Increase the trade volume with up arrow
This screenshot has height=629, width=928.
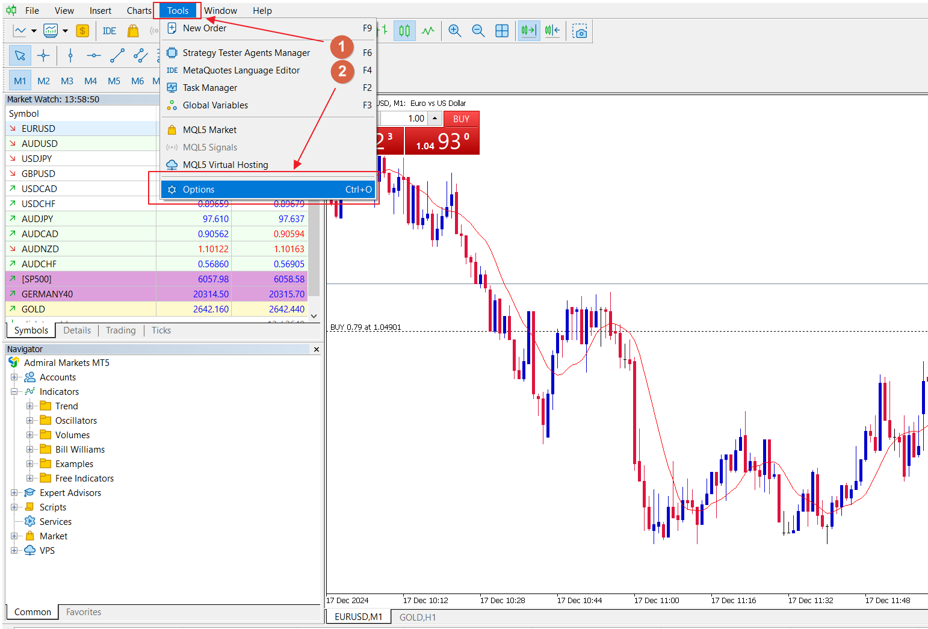pos(435,119)
